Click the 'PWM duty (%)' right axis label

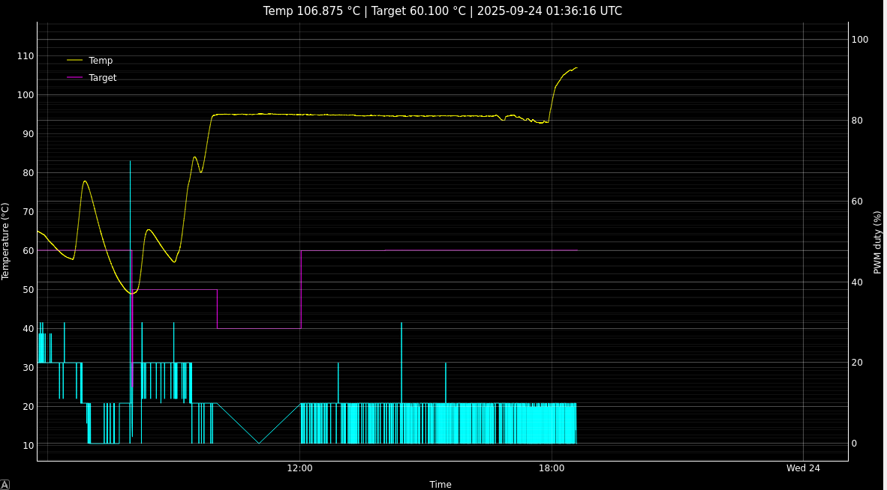877,241
